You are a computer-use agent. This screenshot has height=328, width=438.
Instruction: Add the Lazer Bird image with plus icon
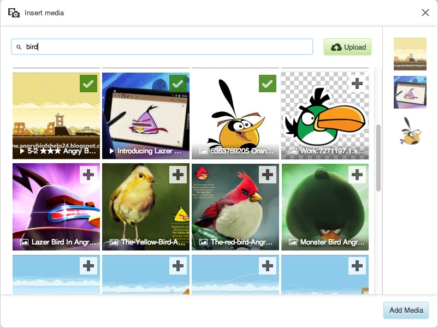tap(88, 175)
